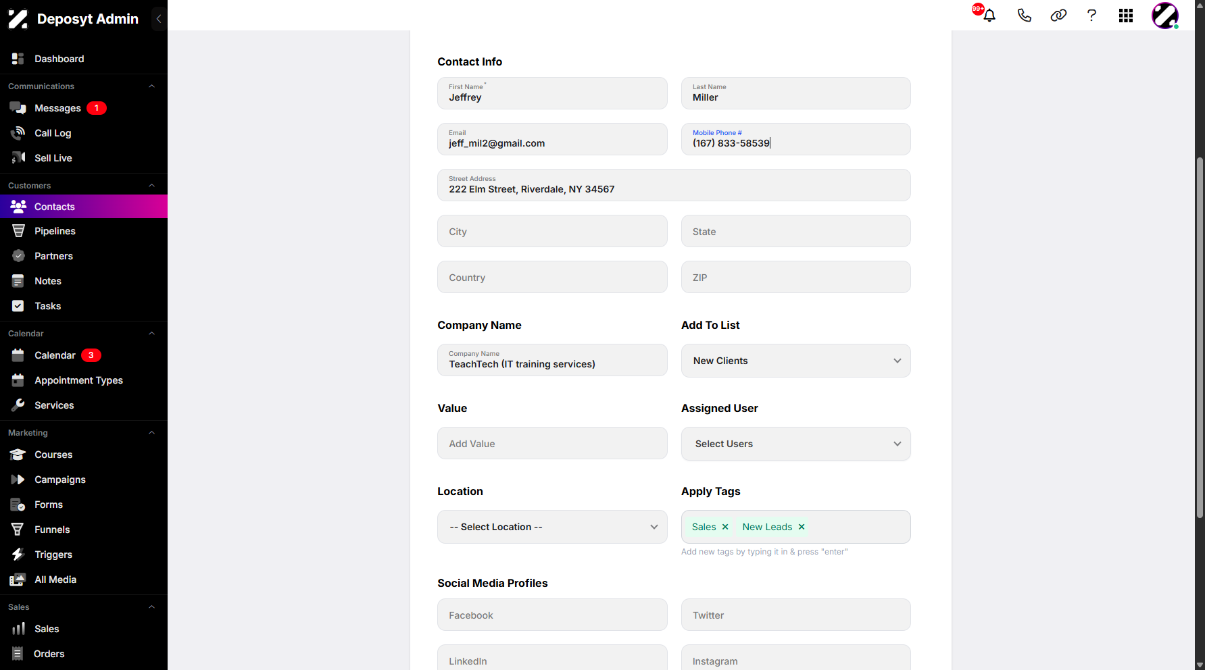Click the Facebook profile field

pyautogui.click(x=552, y=615)
